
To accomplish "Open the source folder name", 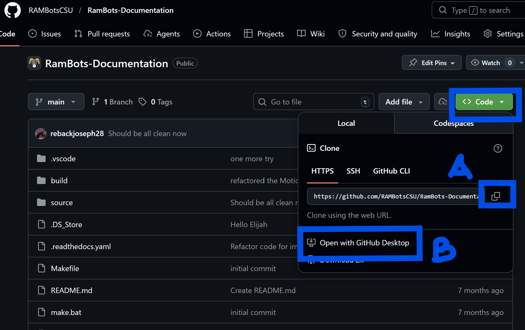I will point(62,202).
